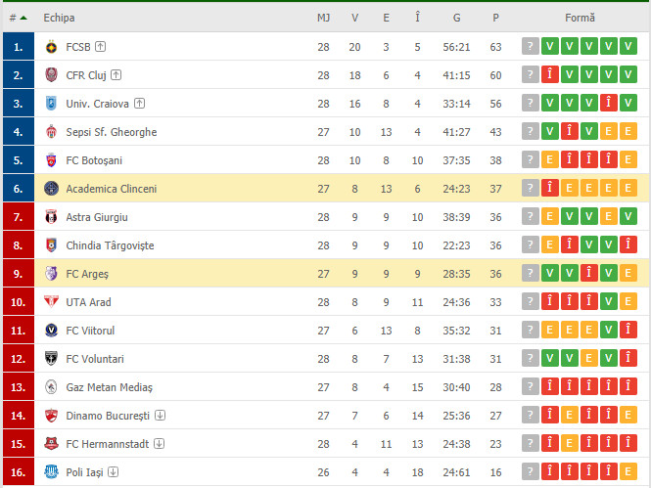Click the down-arrow icon next to FC Hermannstadt

coord(159,444)
